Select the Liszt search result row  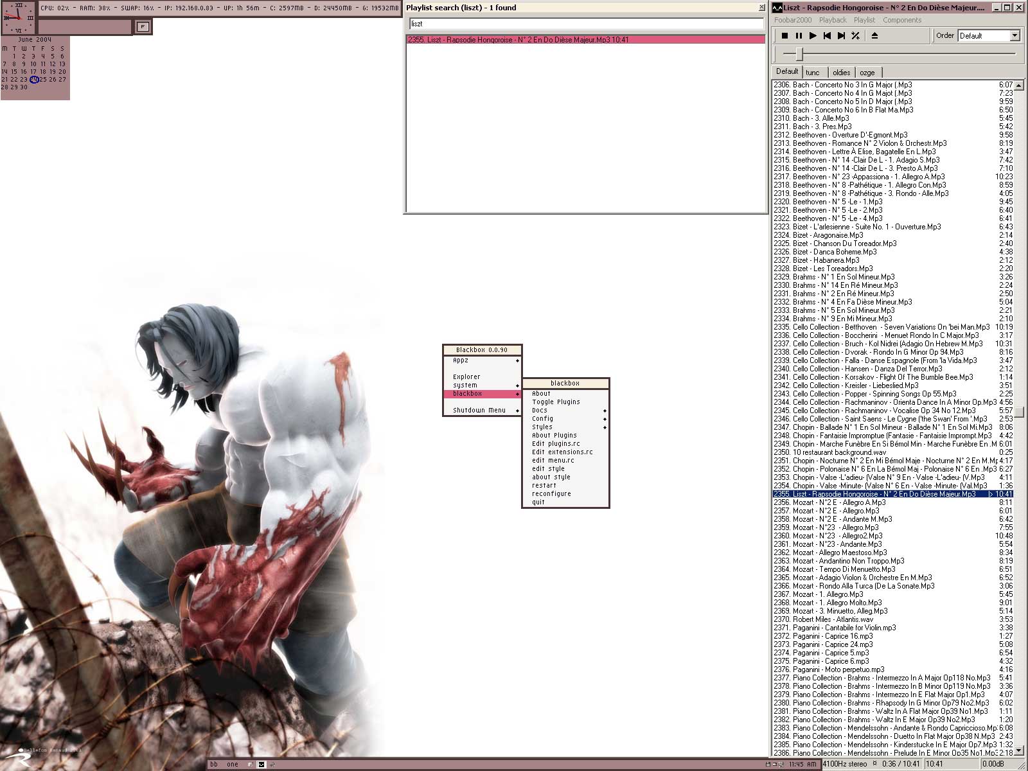(x=586, y=40)
